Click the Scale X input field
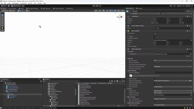194x109 pixels. pos(160,23)
